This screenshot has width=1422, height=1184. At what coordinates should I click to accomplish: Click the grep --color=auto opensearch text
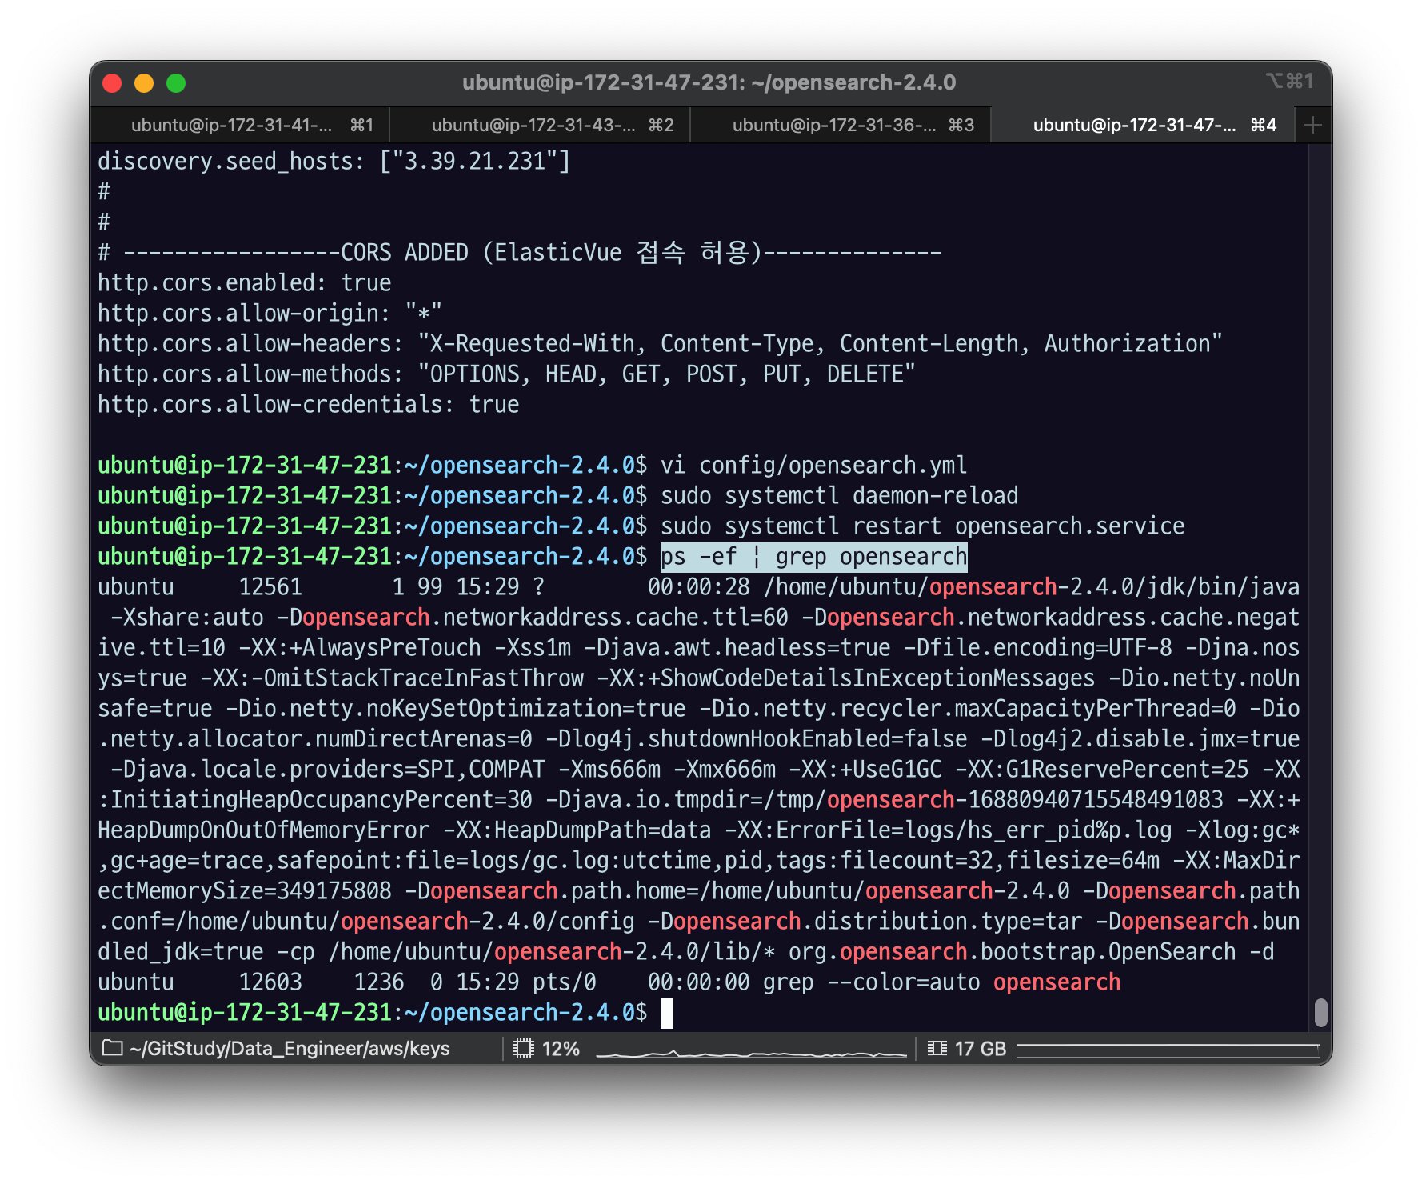[942, 982]
